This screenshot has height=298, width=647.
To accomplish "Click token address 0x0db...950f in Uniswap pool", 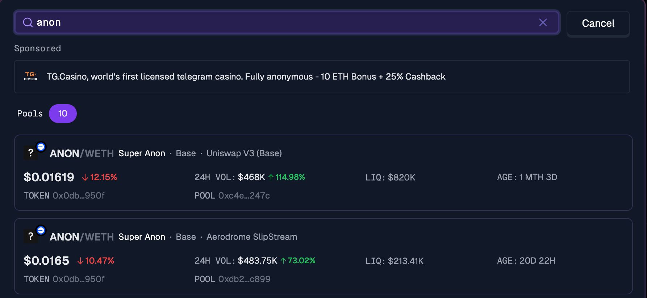I will [78, 196].
